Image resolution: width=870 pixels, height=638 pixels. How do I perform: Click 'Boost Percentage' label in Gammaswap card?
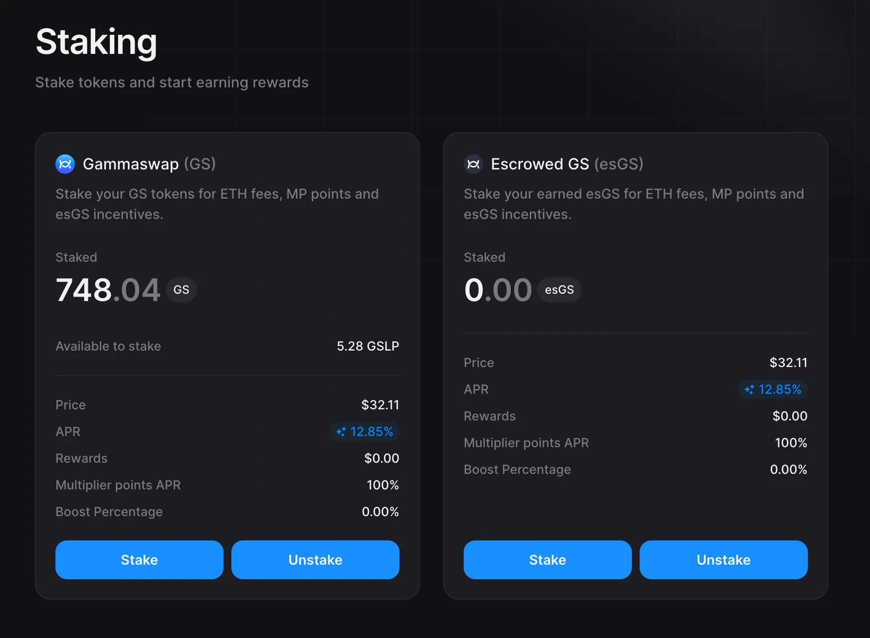(x=109, y=512)
